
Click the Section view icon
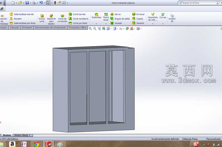click(104, 29)
